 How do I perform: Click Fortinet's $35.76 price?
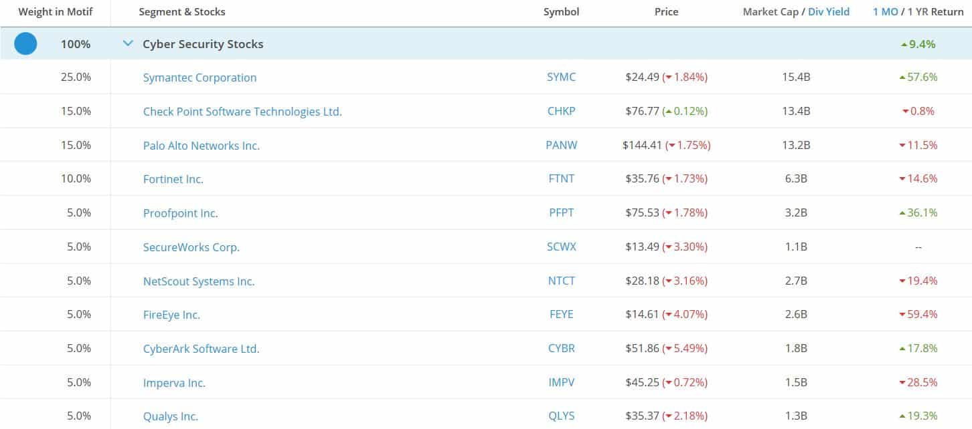642,179
